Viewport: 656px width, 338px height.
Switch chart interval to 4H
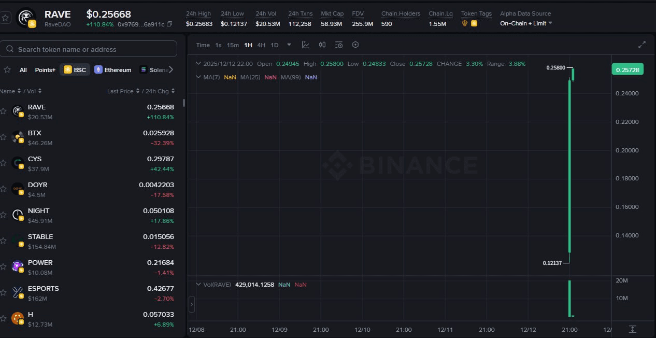[x=261, y=45]
